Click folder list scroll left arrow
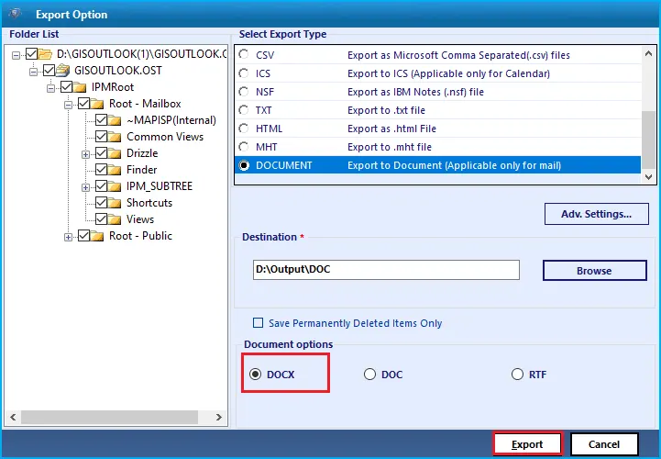The height and width of the screenshot is (459, 661). coord(13,417)
